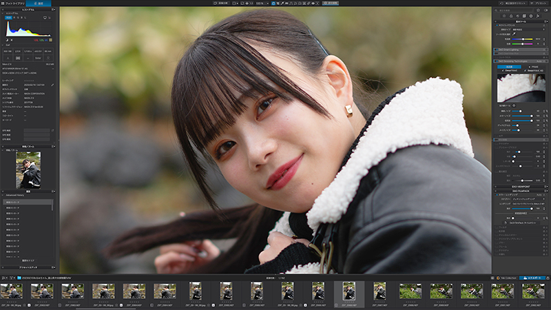Click the Nik Collection button

pyautogui.click(x=506, y=278)
